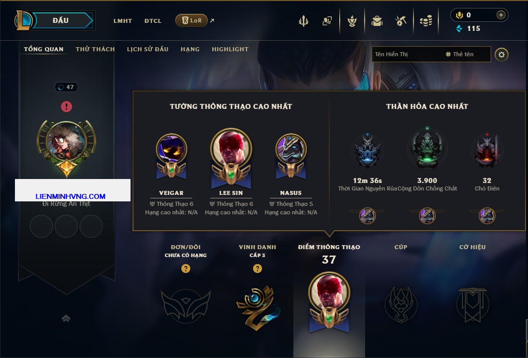Viewport: 528px width, 358px height.
Task: Expand the banner using double chevron
Action: [66, 318]
